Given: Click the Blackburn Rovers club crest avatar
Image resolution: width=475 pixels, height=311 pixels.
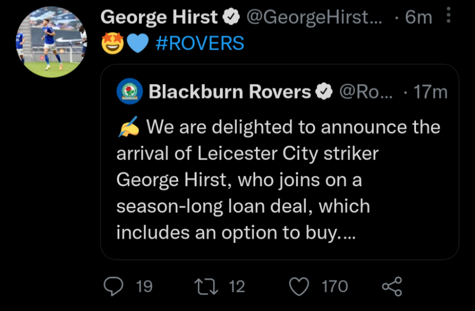Looking at the screenshot, I should click(x=130, y=91).
